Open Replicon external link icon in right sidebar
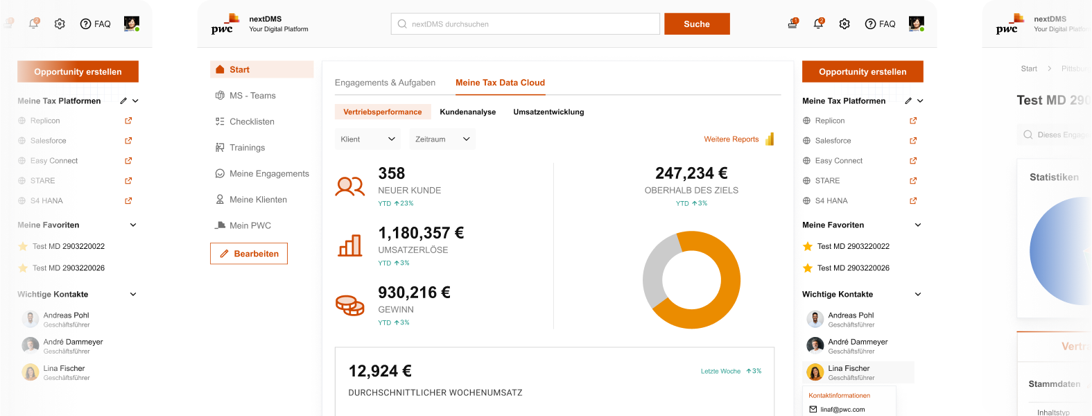The width and height of the screenshot is (1092, 416). click(x=913, y=121)
